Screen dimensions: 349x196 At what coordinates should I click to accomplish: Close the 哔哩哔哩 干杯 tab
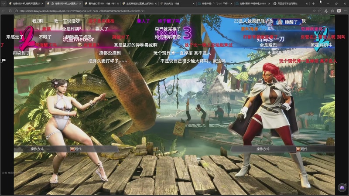click(x=231, y=3)
